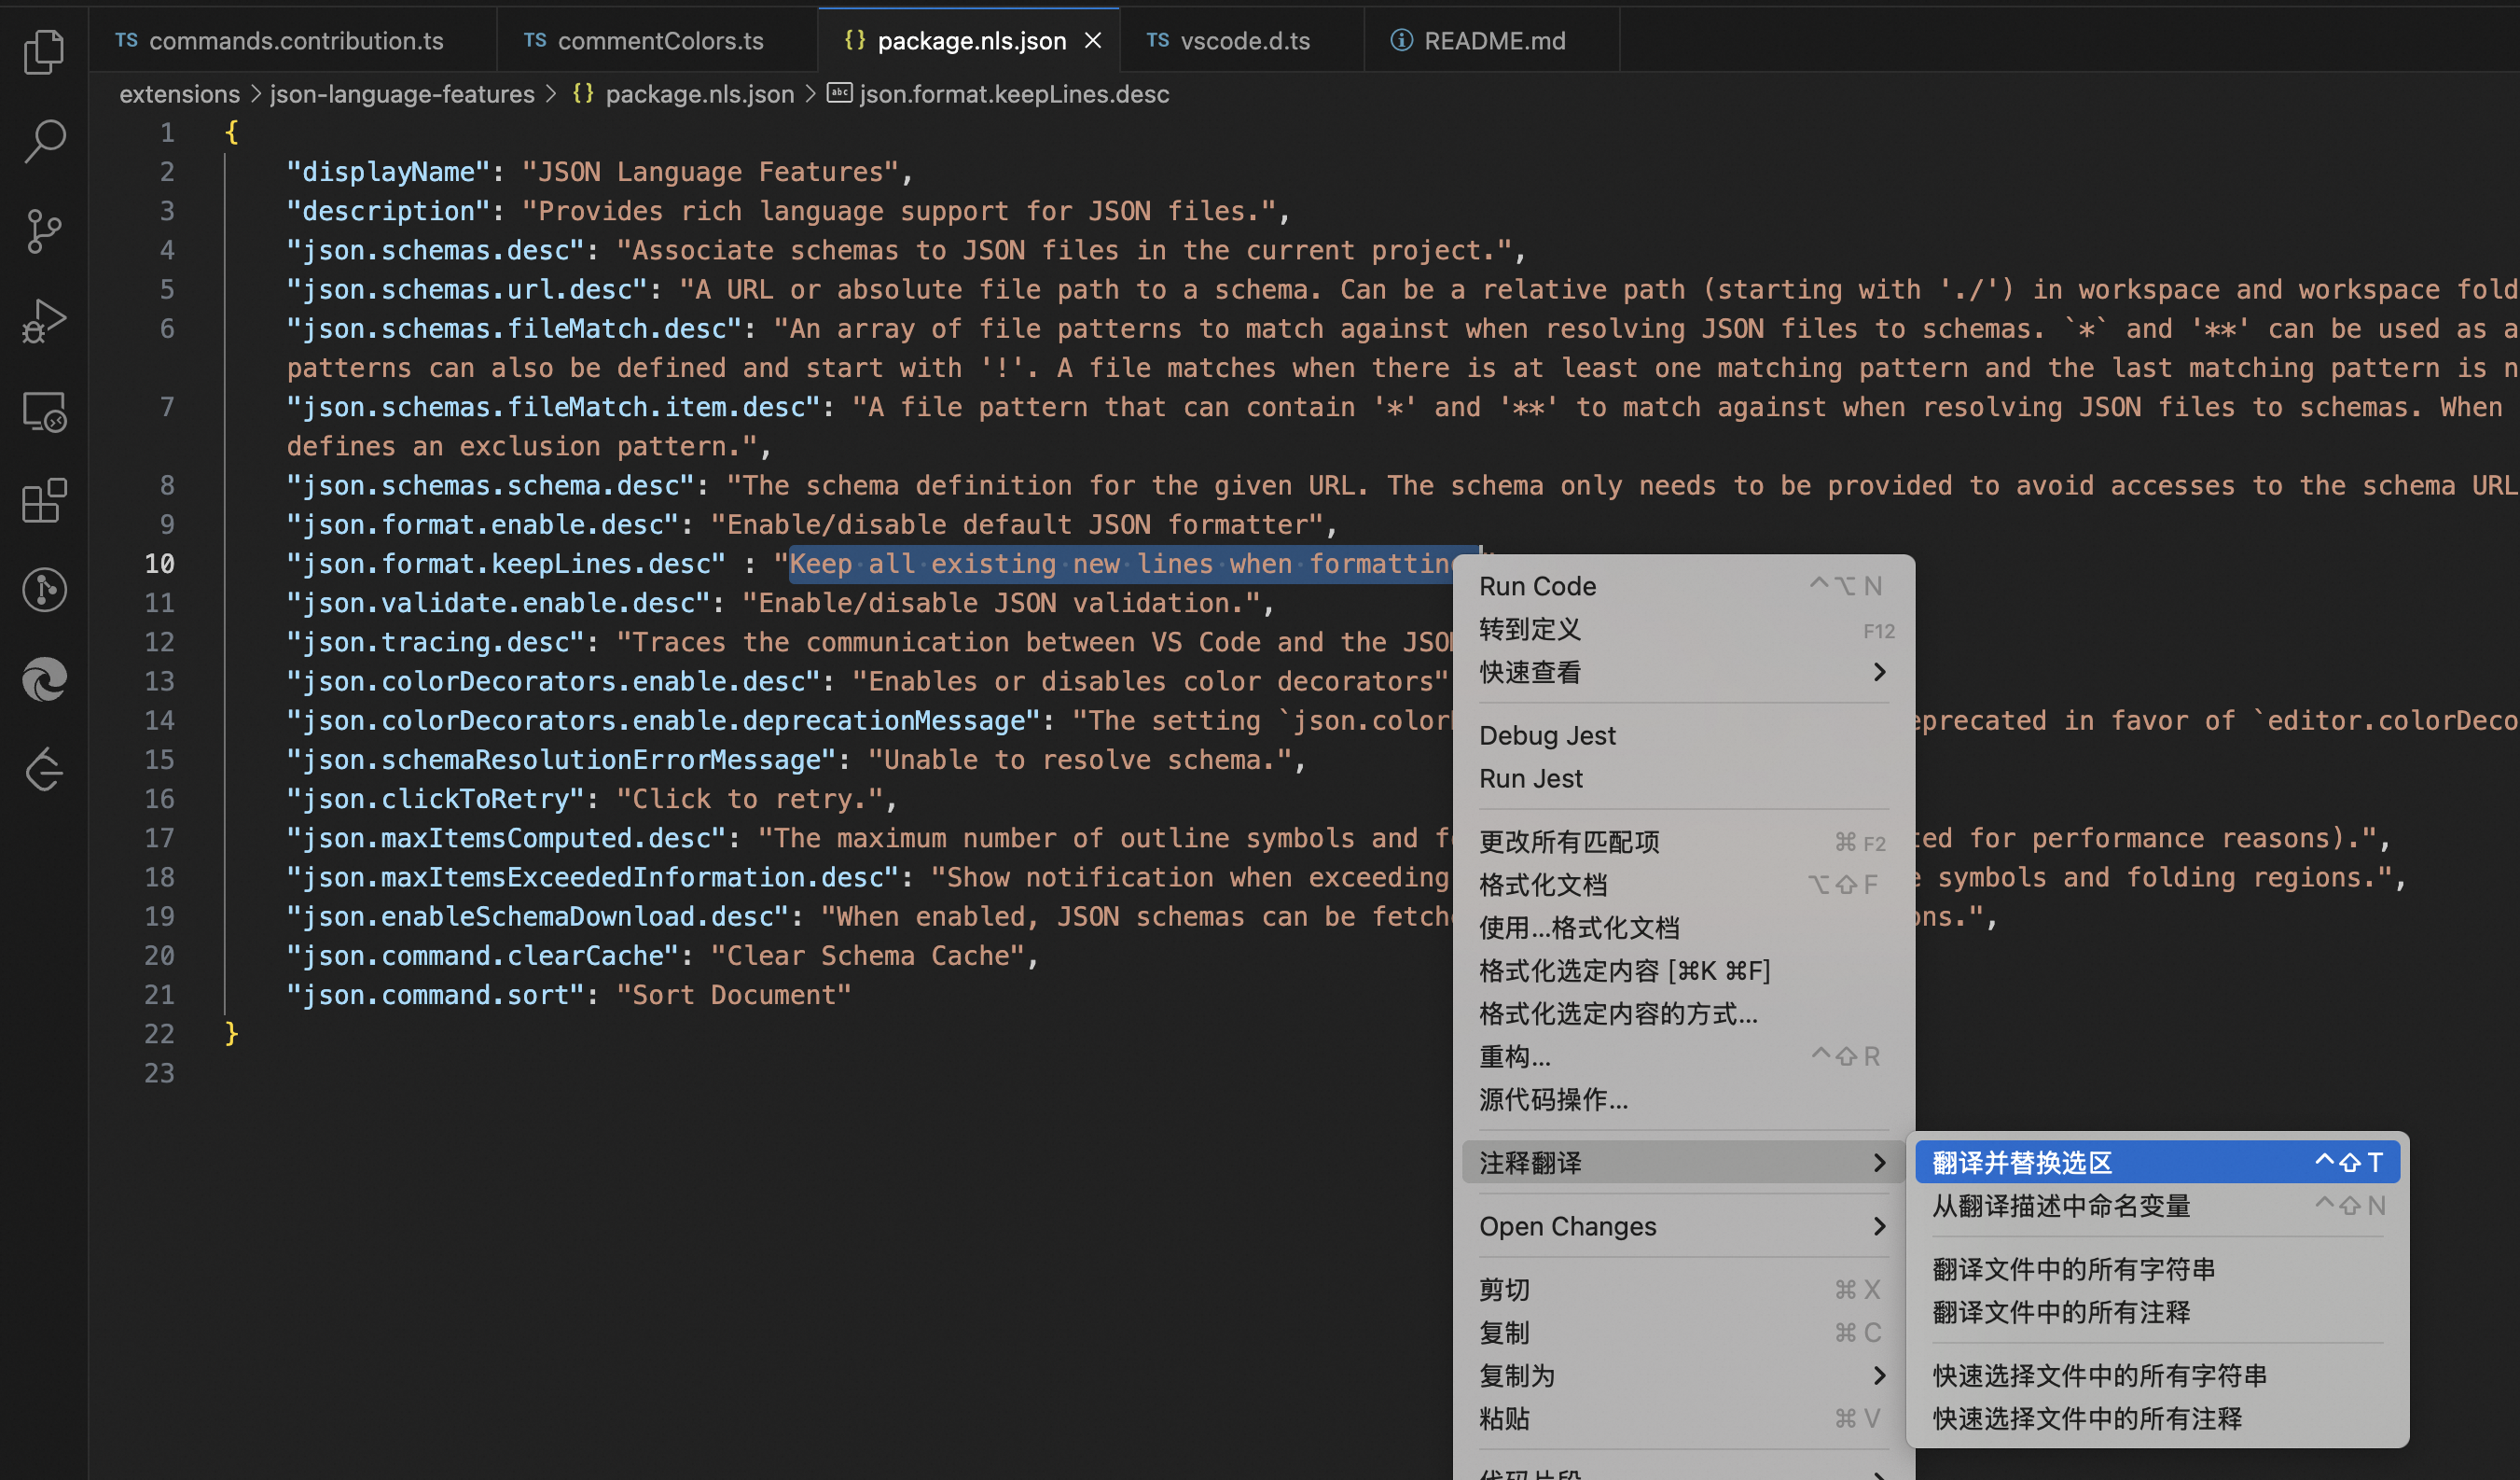
Task: Click 格式化文档 menu entry
Action: (1543, 885)
